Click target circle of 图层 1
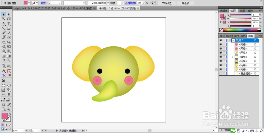Screen dimensions: 264x133 [255, 40]
